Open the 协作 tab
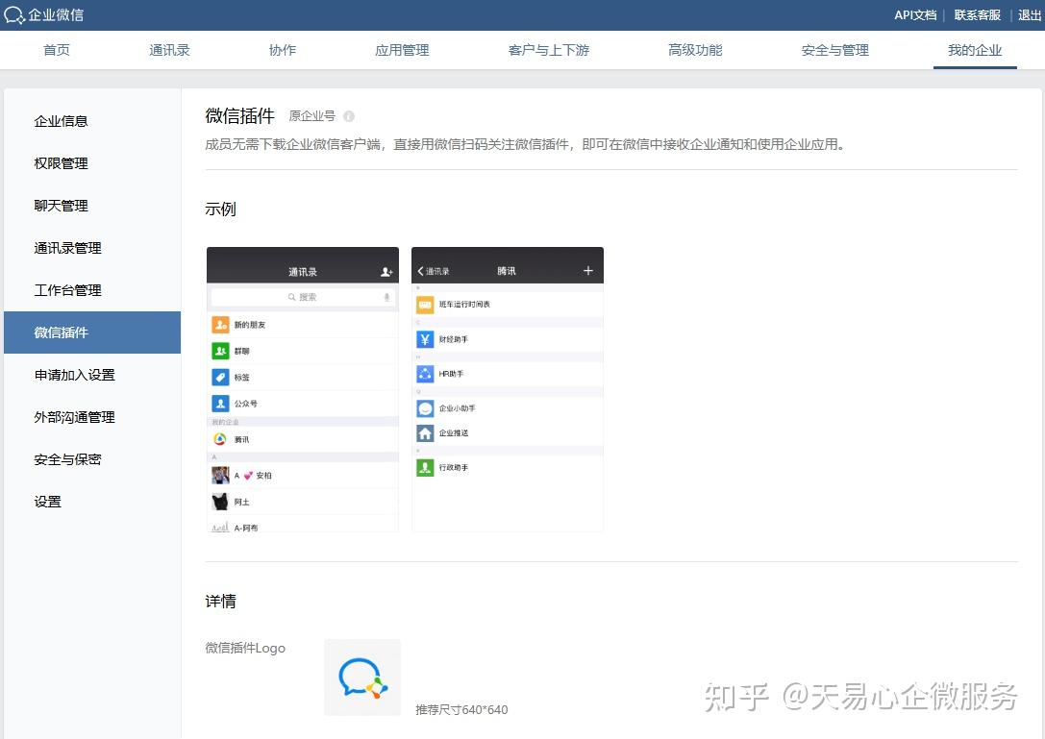 coord(283,50)
